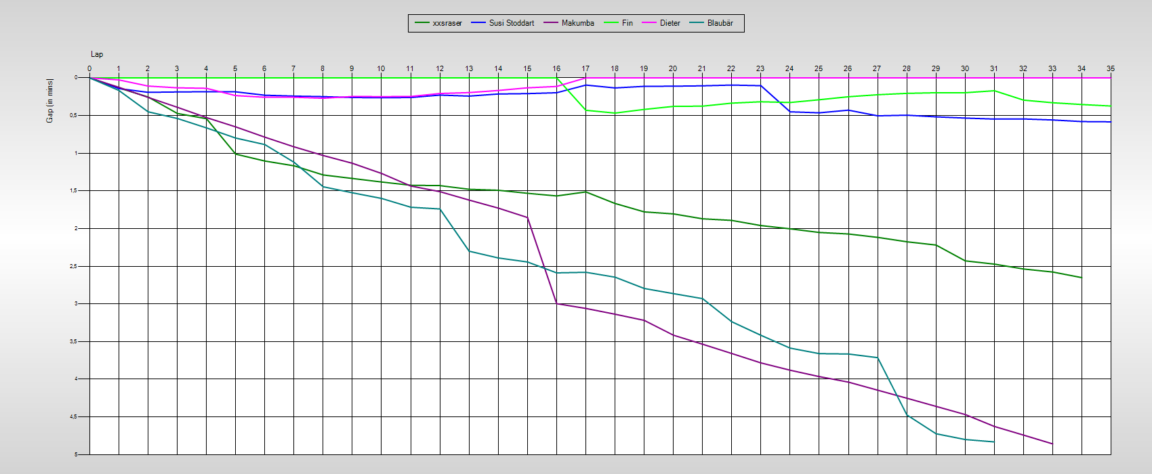Click the xxsraser legend label
The width and height of the screenshot is (1152, 474).
coord(447,23)
